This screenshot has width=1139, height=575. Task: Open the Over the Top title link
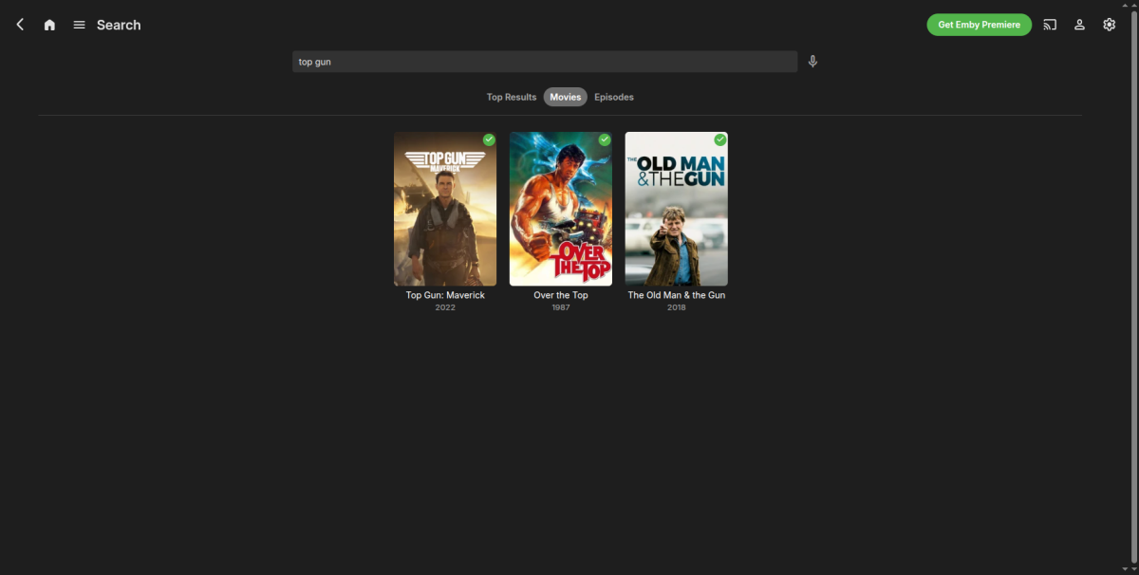pyautogui.click(x=561, y=295)
